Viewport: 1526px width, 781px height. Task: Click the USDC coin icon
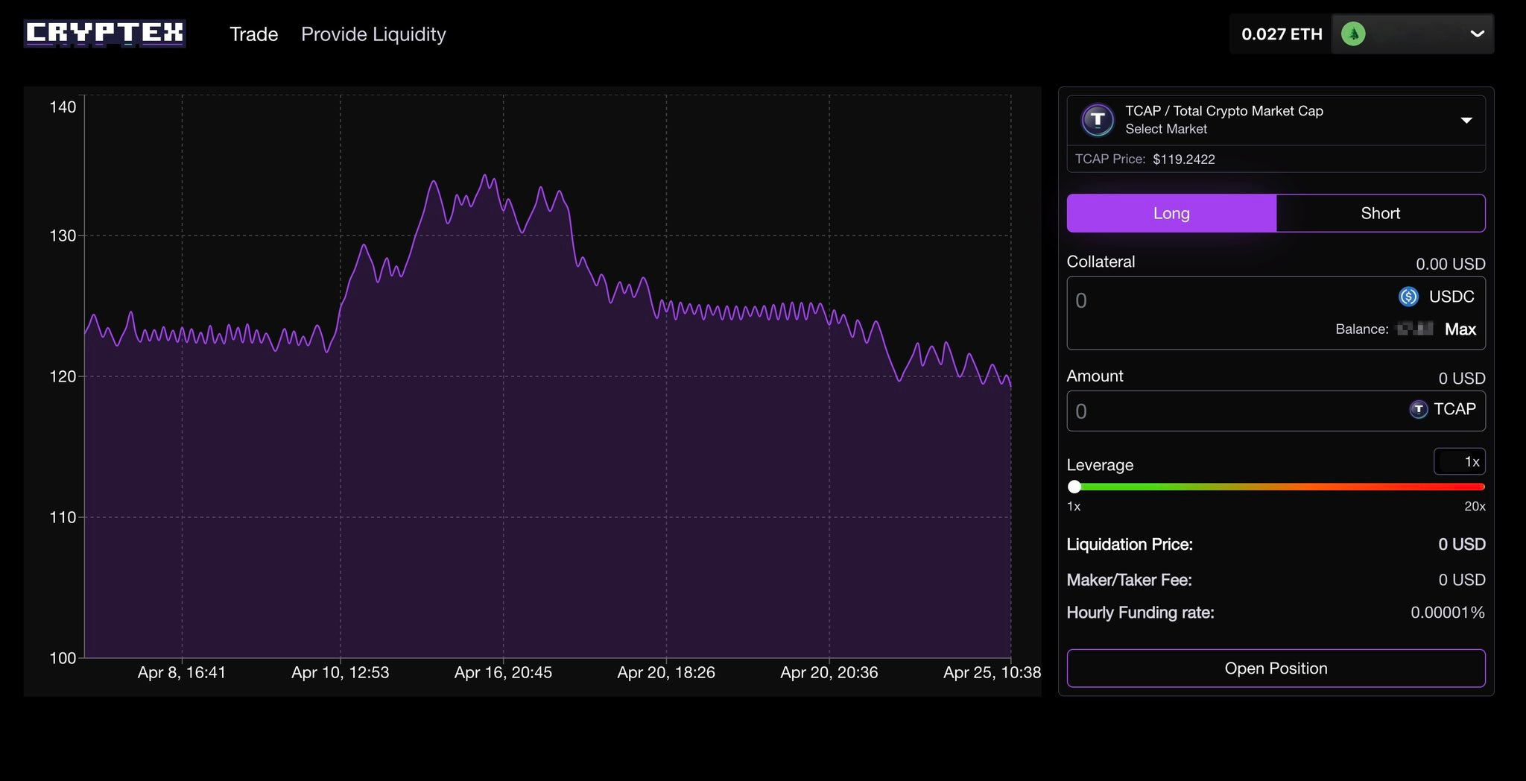pyautogui.click(x=1408, y=297)
